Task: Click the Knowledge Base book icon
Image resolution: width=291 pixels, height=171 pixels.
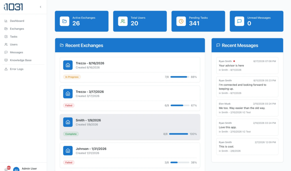Action: 6,60
